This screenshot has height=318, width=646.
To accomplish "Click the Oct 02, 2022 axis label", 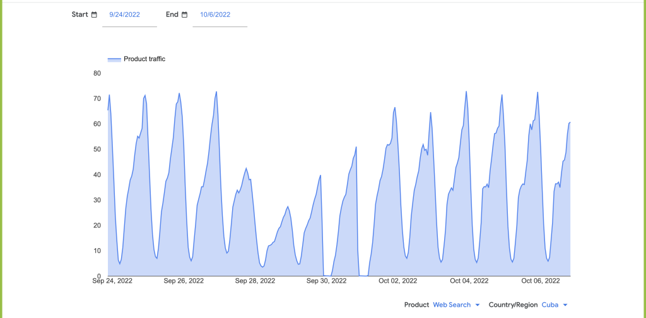I will pyautogui.click(x=398, y=281).
